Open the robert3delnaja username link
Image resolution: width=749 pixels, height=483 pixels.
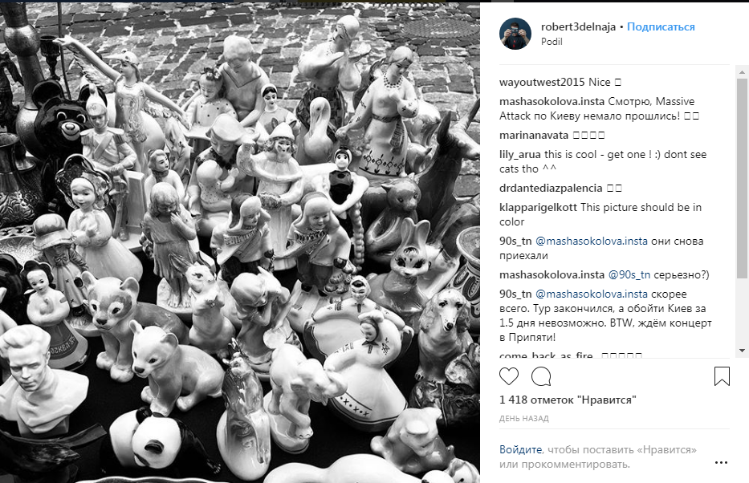click(579, 26)
